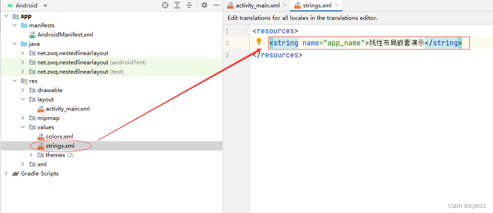Viewport: 493px width, 213px height.
Task: Click the Gradle elephant icon
Action: coord(16,174)
